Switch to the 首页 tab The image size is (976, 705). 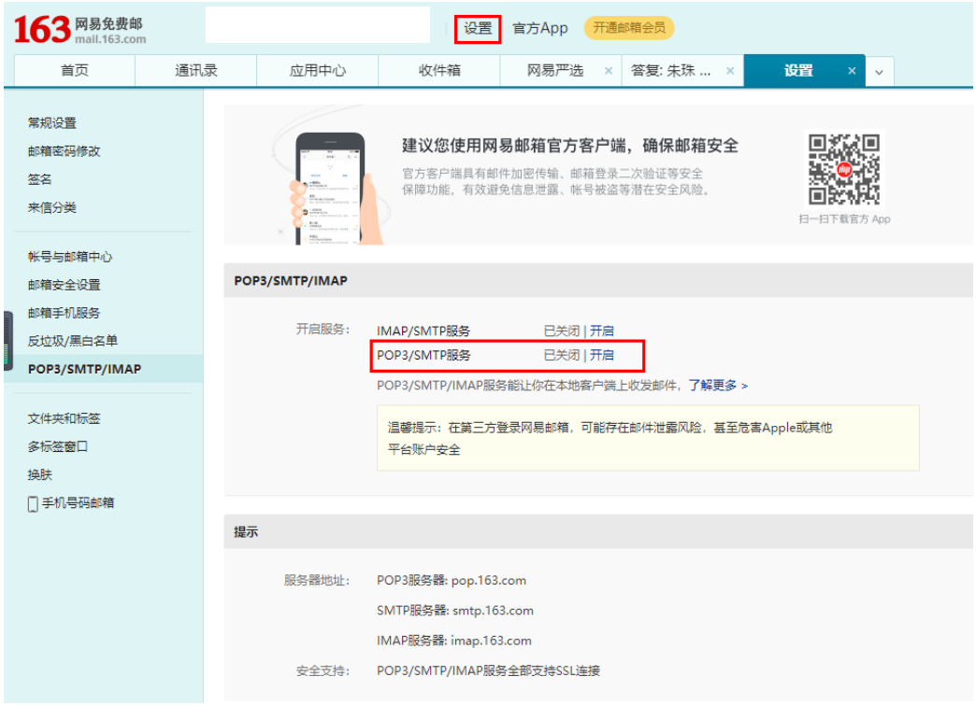75,71
